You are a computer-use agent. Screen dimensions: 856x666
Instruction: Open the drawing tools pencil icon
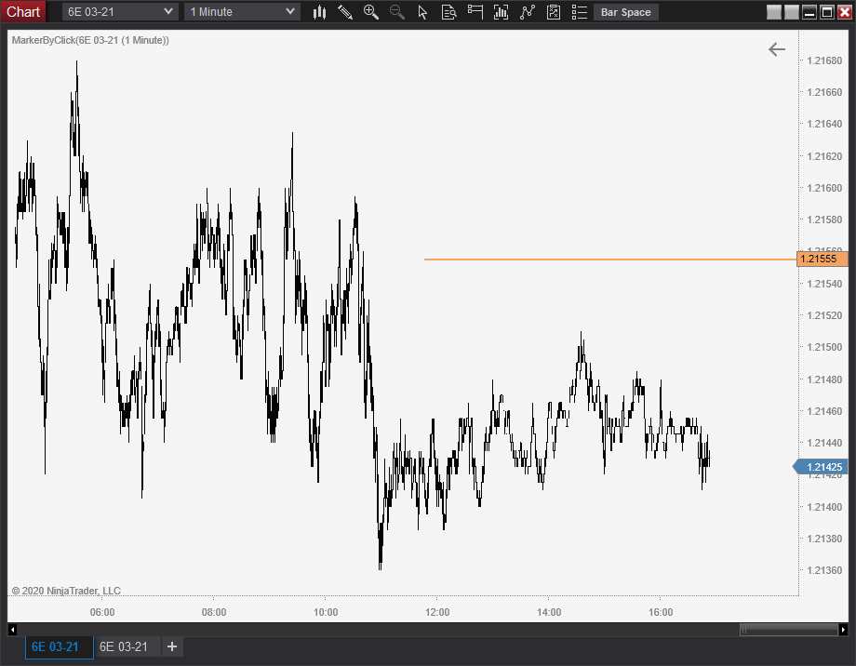(345, 12)
